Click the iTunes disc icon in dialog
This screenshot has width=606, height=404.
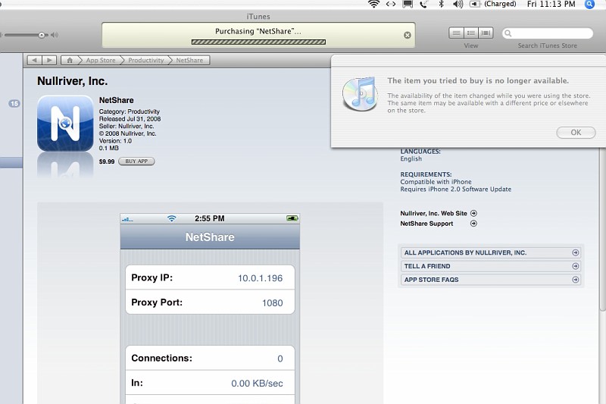click(360, 94)
